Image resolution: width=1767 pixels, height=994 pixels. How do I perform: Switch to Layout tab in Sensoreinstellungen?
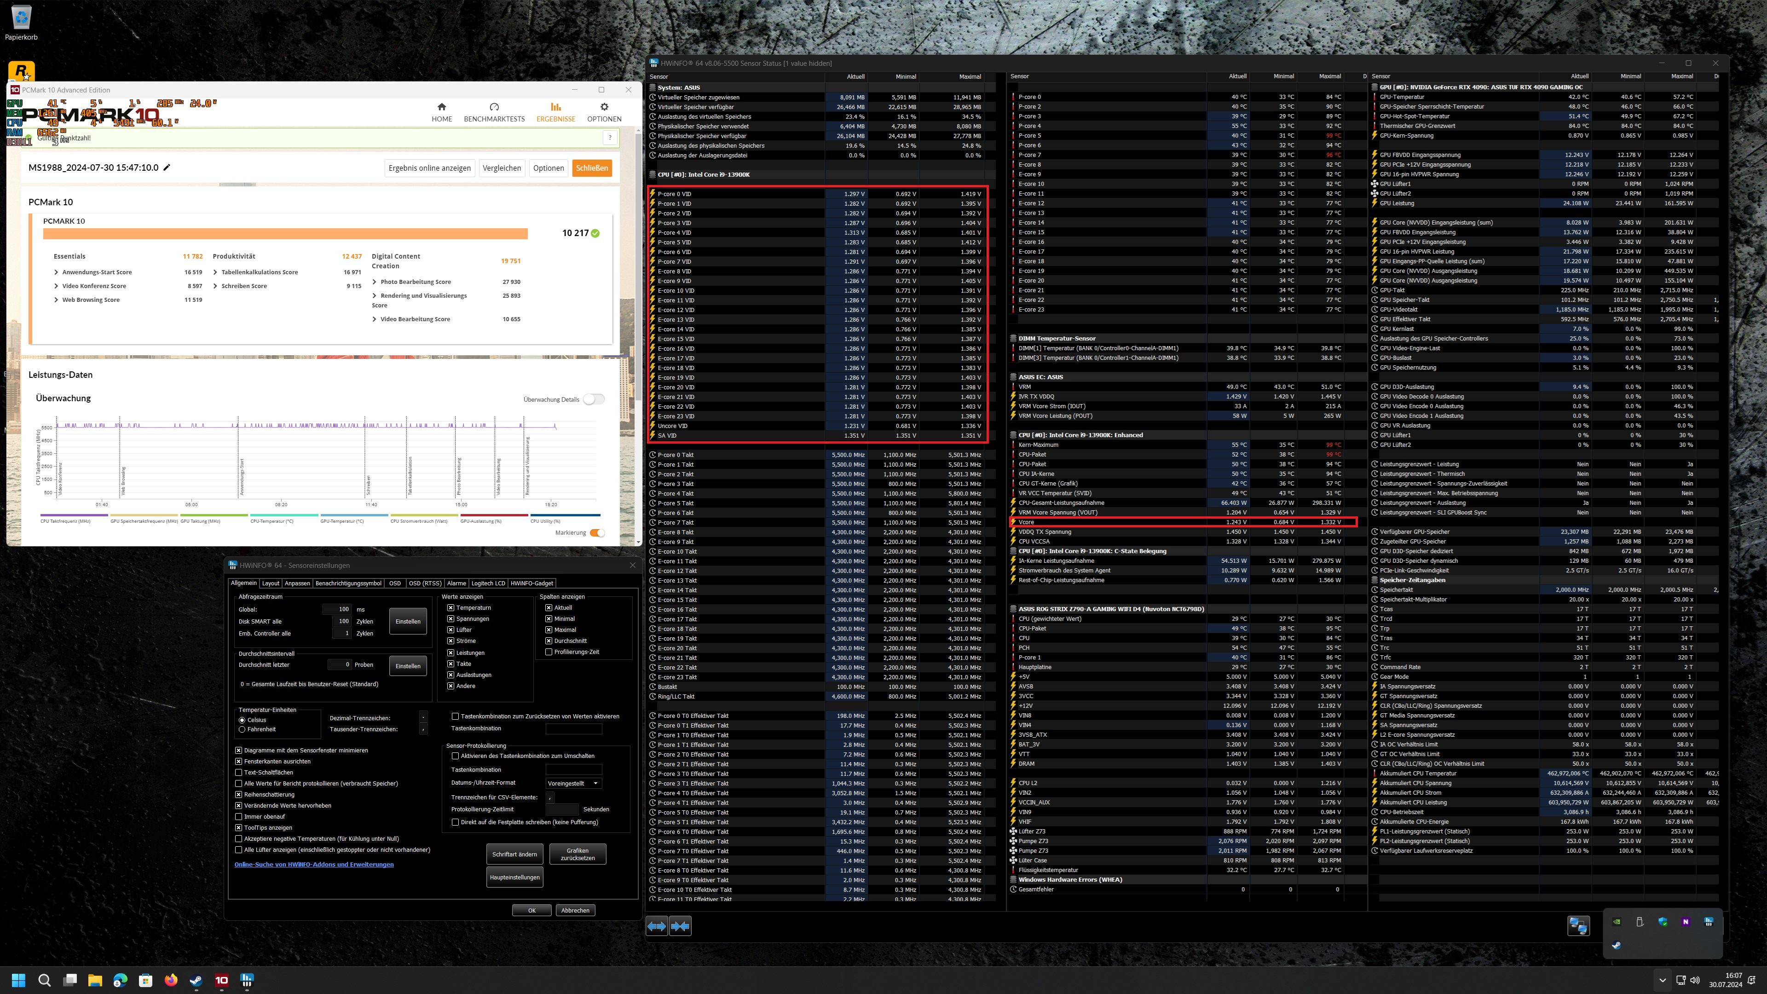click(x=270, y=583)
